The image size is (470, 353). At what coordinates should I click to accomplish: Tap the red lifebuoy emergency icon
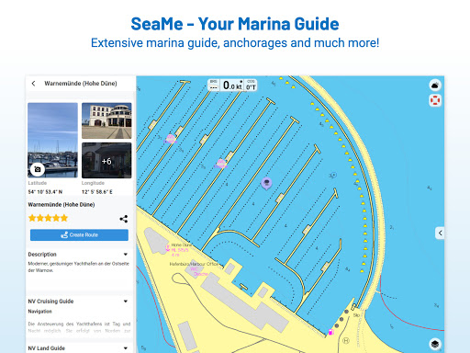click(x=435, y=100)
